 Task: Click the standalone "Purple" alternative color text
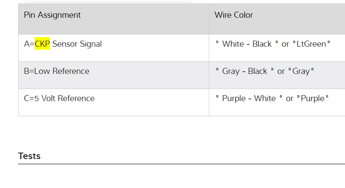click(313, 99)
